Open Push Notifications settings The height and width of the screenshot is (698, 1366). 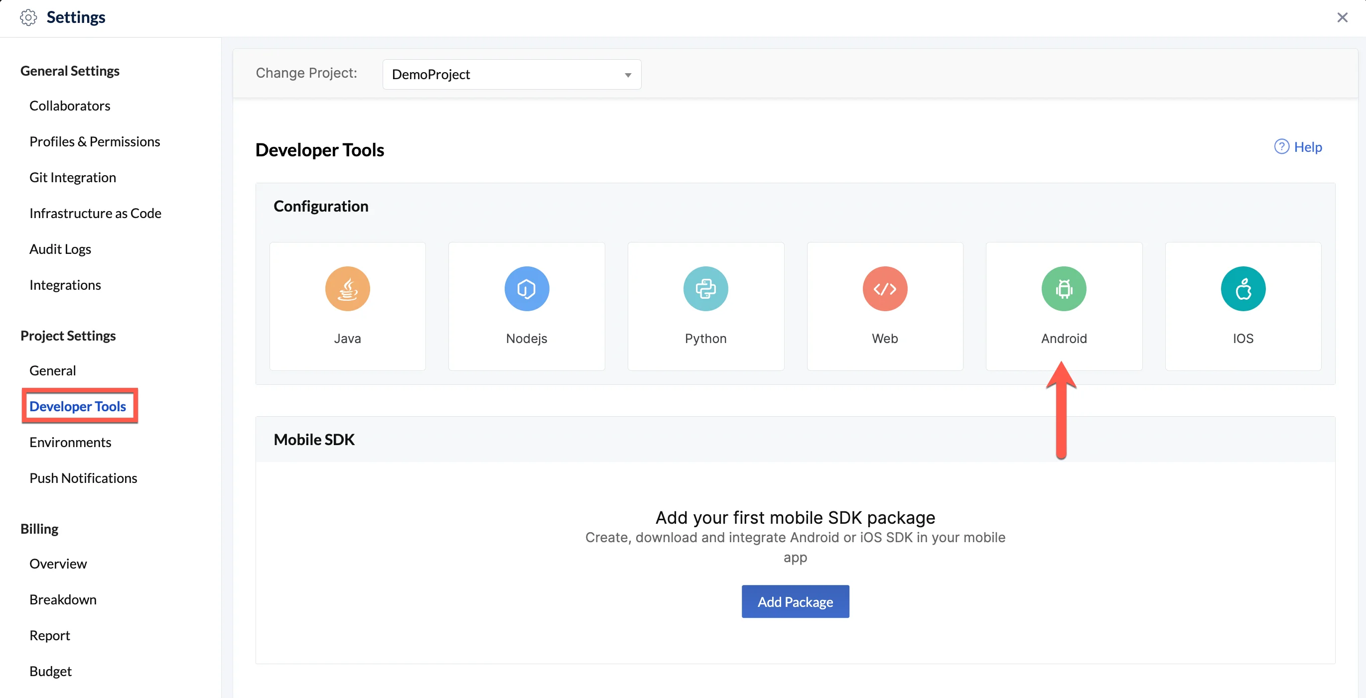coord(83,478)
